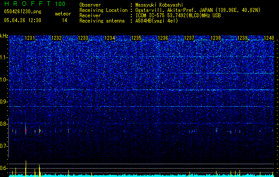The width and height of the screenshot is (279, 177).
Task: Click the meteor echo just after 1238
Action: (216, 131)
